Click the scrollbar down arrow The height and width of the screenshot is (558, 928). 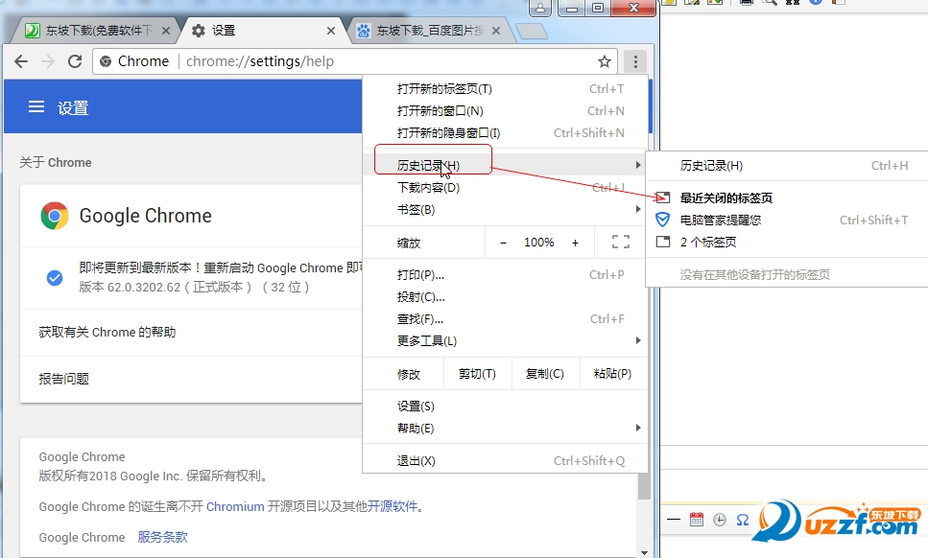644,552
